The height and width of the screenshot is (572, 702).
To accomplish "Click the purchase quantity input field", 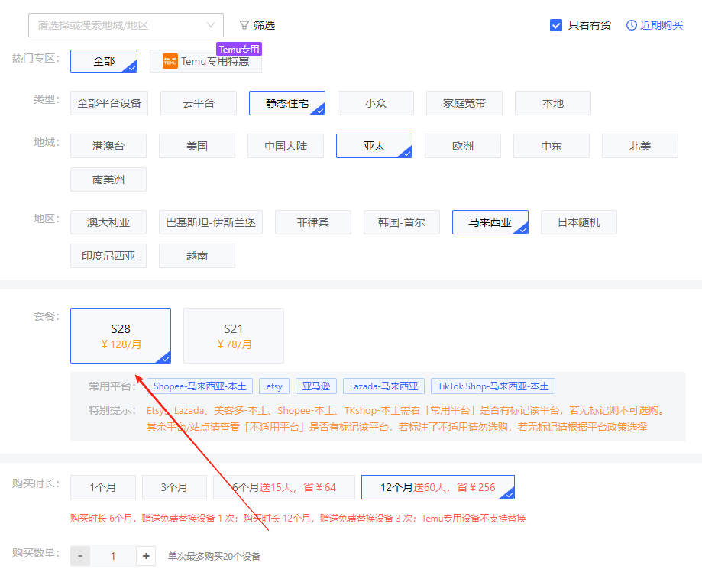I will 113,556.
